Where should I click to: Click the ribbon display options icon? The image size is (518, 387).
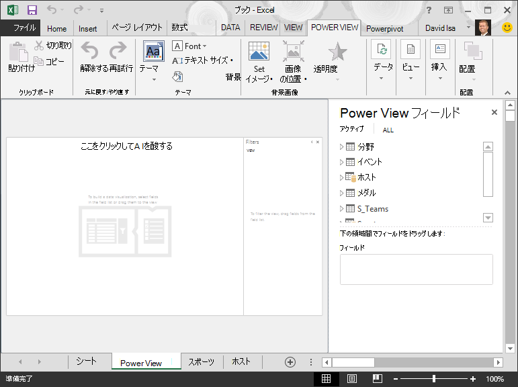coord(448,10)
